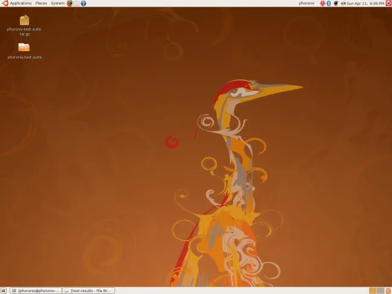The width and height of the screenshot is (392, 294).
Task: Click the clock showing Sun Apr 11
Action: 365,4
